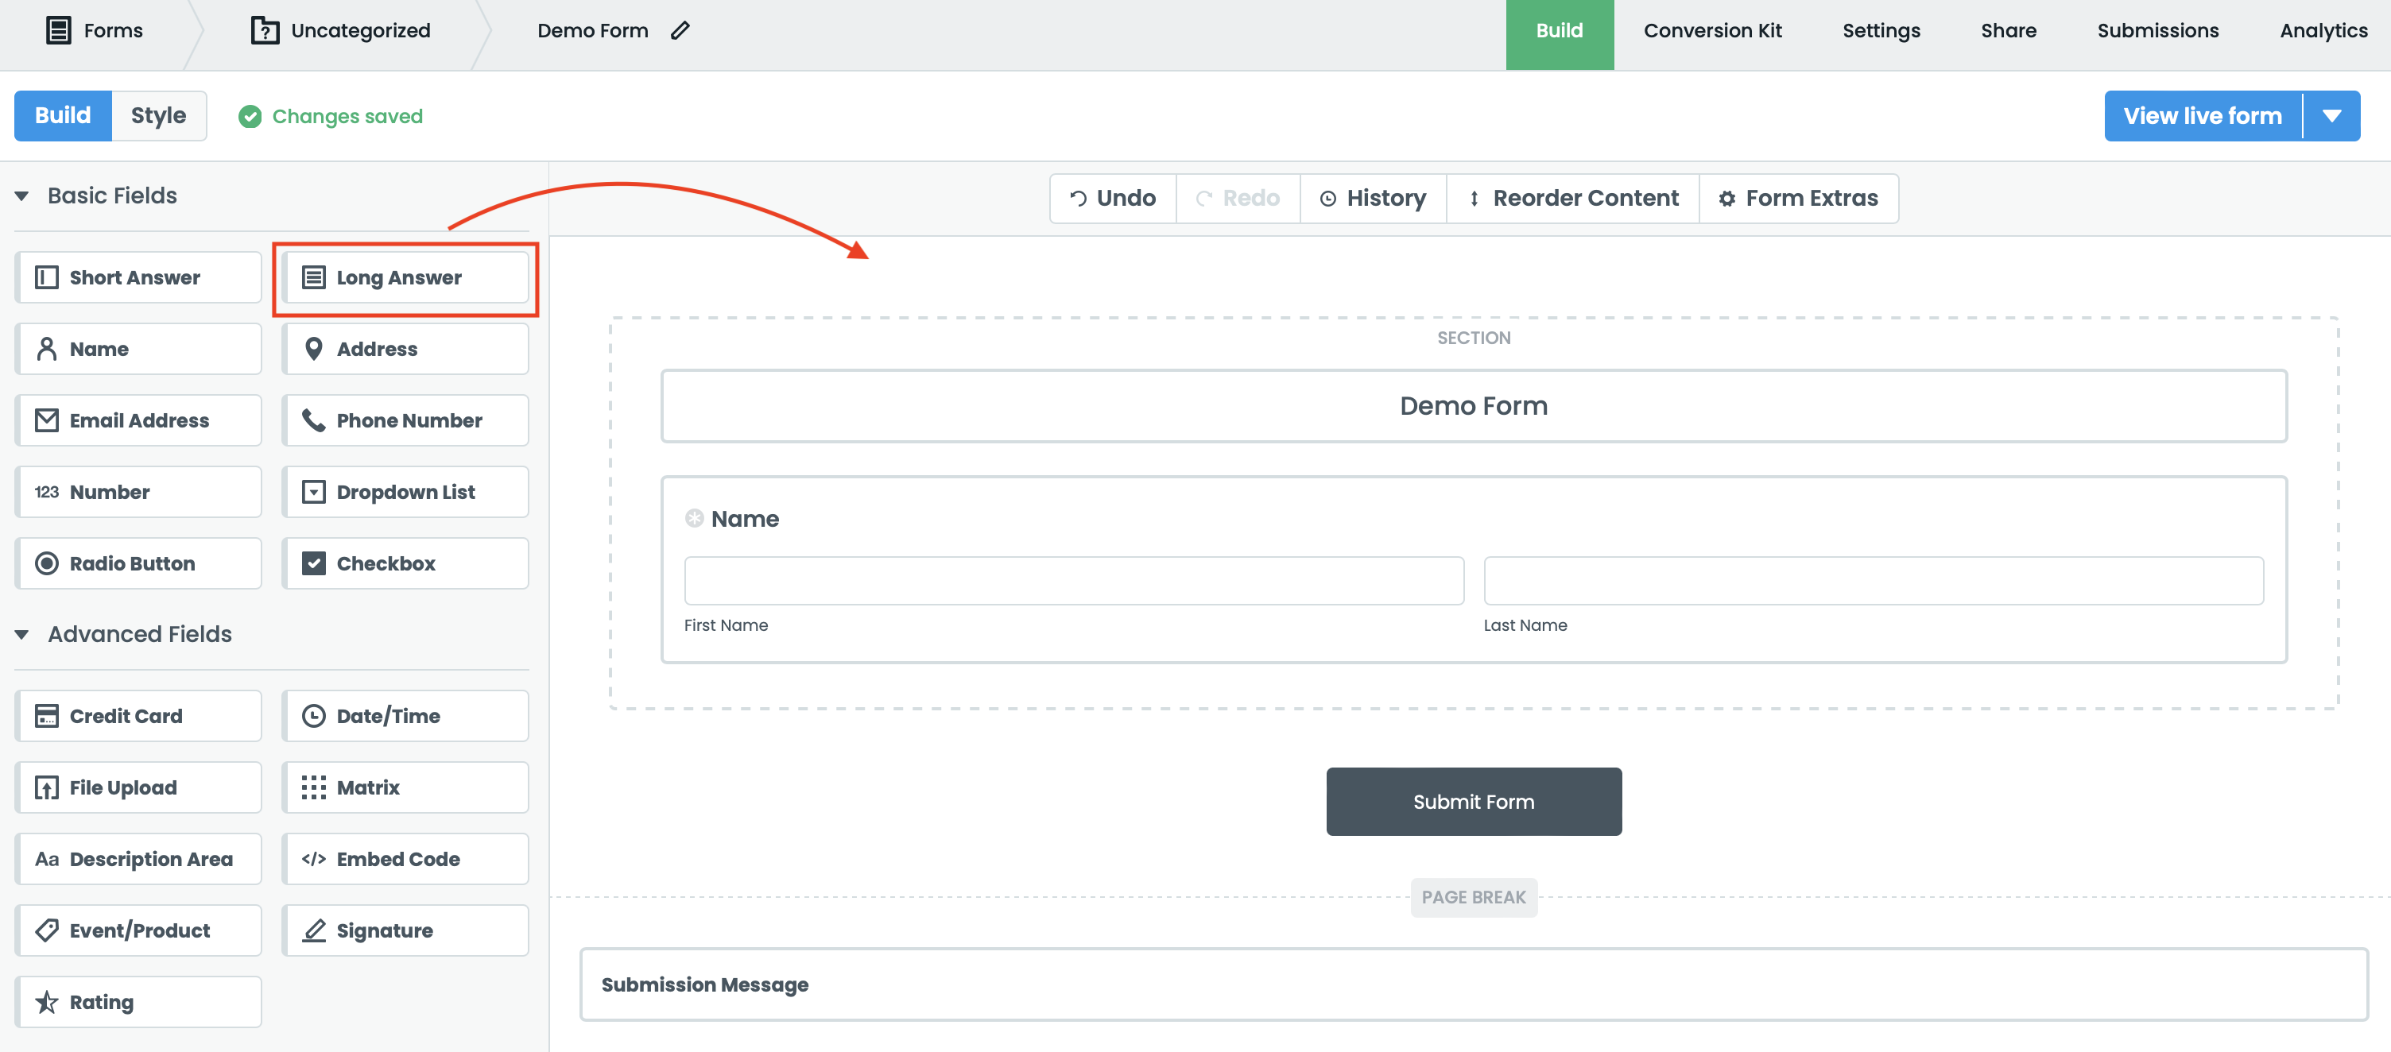Collapse the Advanced Fields section
This screenshot has height=1052, width=2391.
click(22, 635)
